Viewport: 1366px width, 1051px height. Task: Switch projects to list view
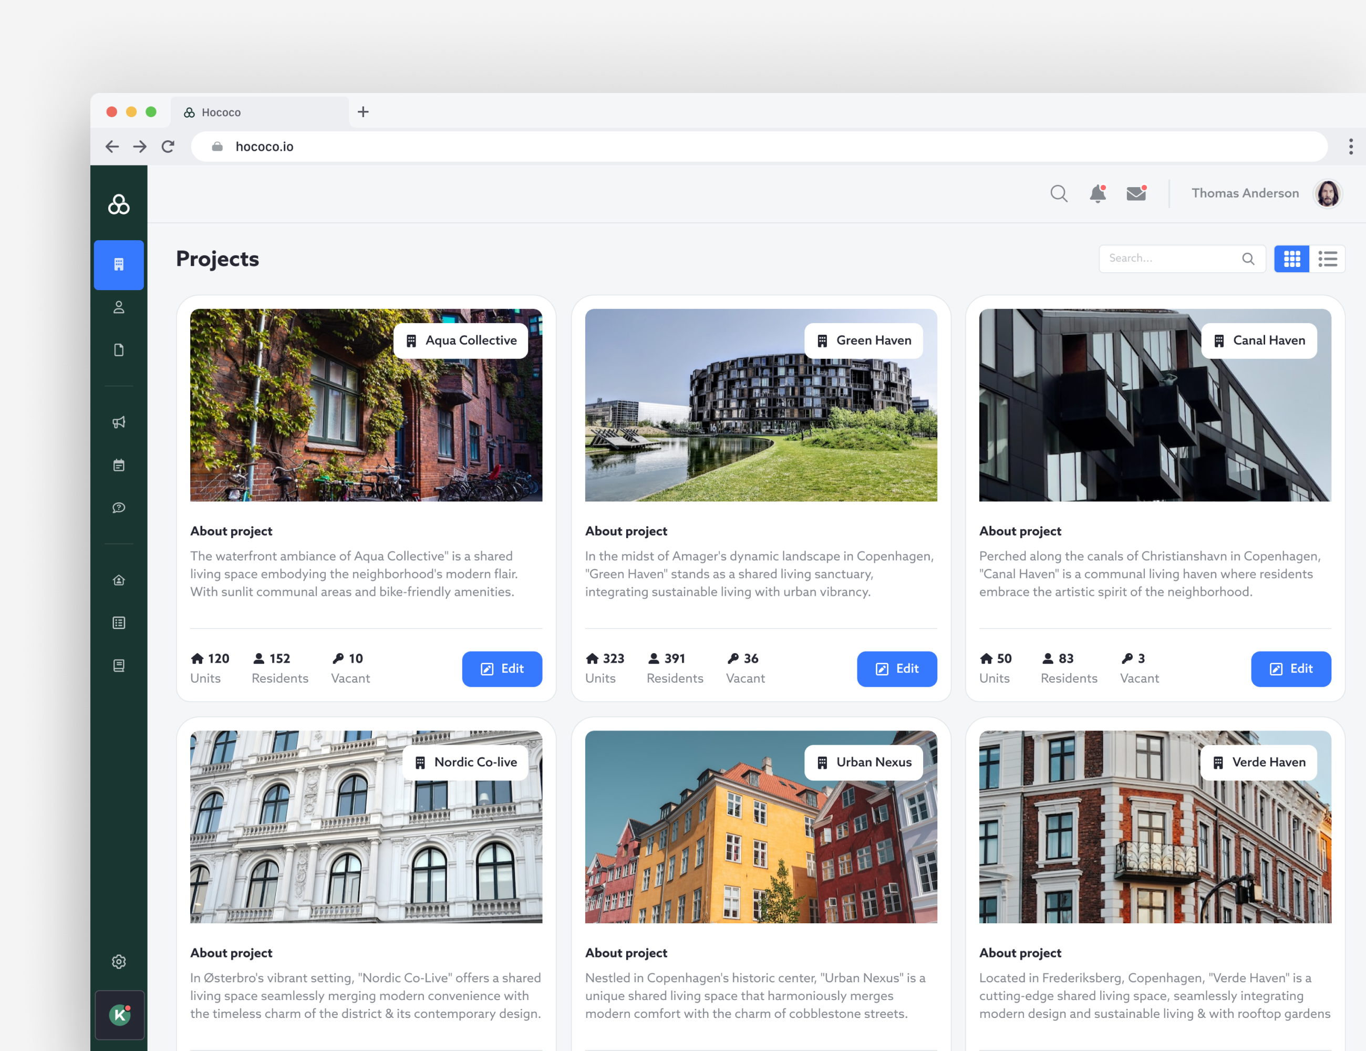point(1328,259)
